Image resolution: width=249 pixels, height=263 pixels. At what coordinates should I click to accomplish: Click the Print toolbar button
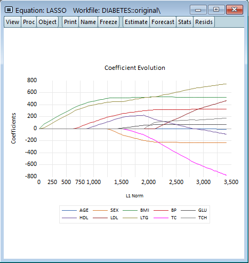[x=70, y=22]
